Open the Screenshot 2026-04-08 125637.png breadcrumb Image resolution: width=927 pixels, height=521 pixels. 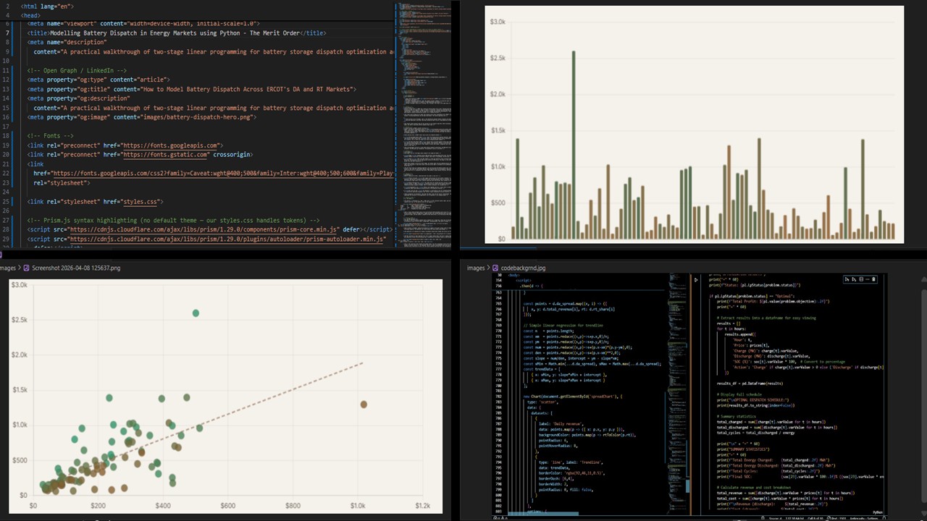tap(76, 268)
